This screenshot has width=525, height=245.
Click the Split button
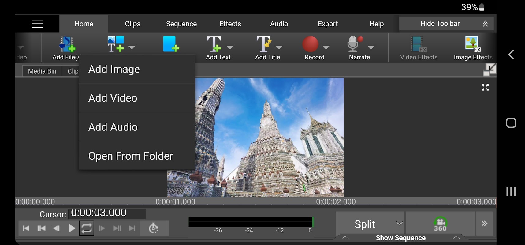pyautogui.click(x=365, y=224)
